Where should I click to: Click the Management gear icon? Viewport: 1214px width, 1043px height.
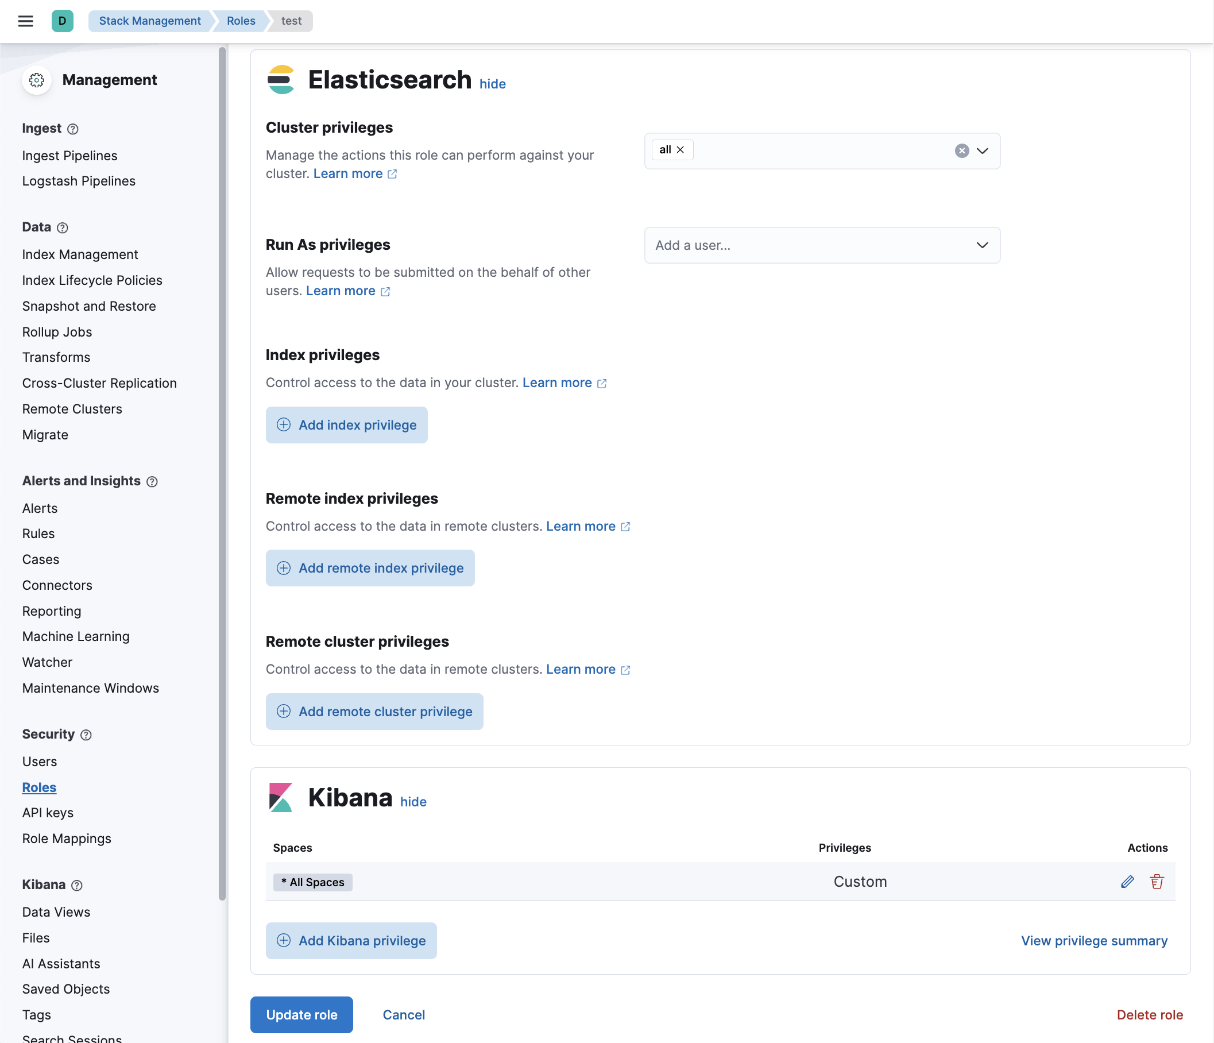click(36, 80)
